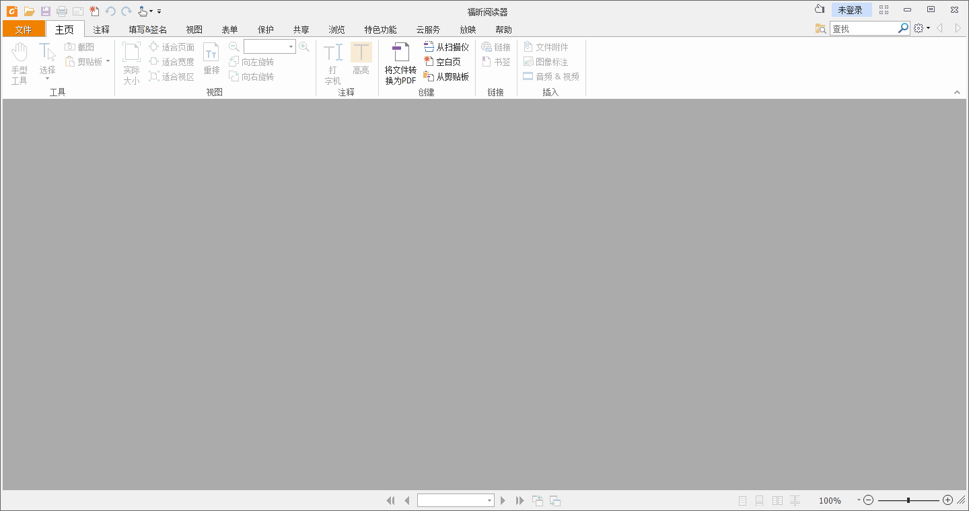Choose 适合页面 fit page
Screen dimensions: 969x511
(x=172, y=47)
